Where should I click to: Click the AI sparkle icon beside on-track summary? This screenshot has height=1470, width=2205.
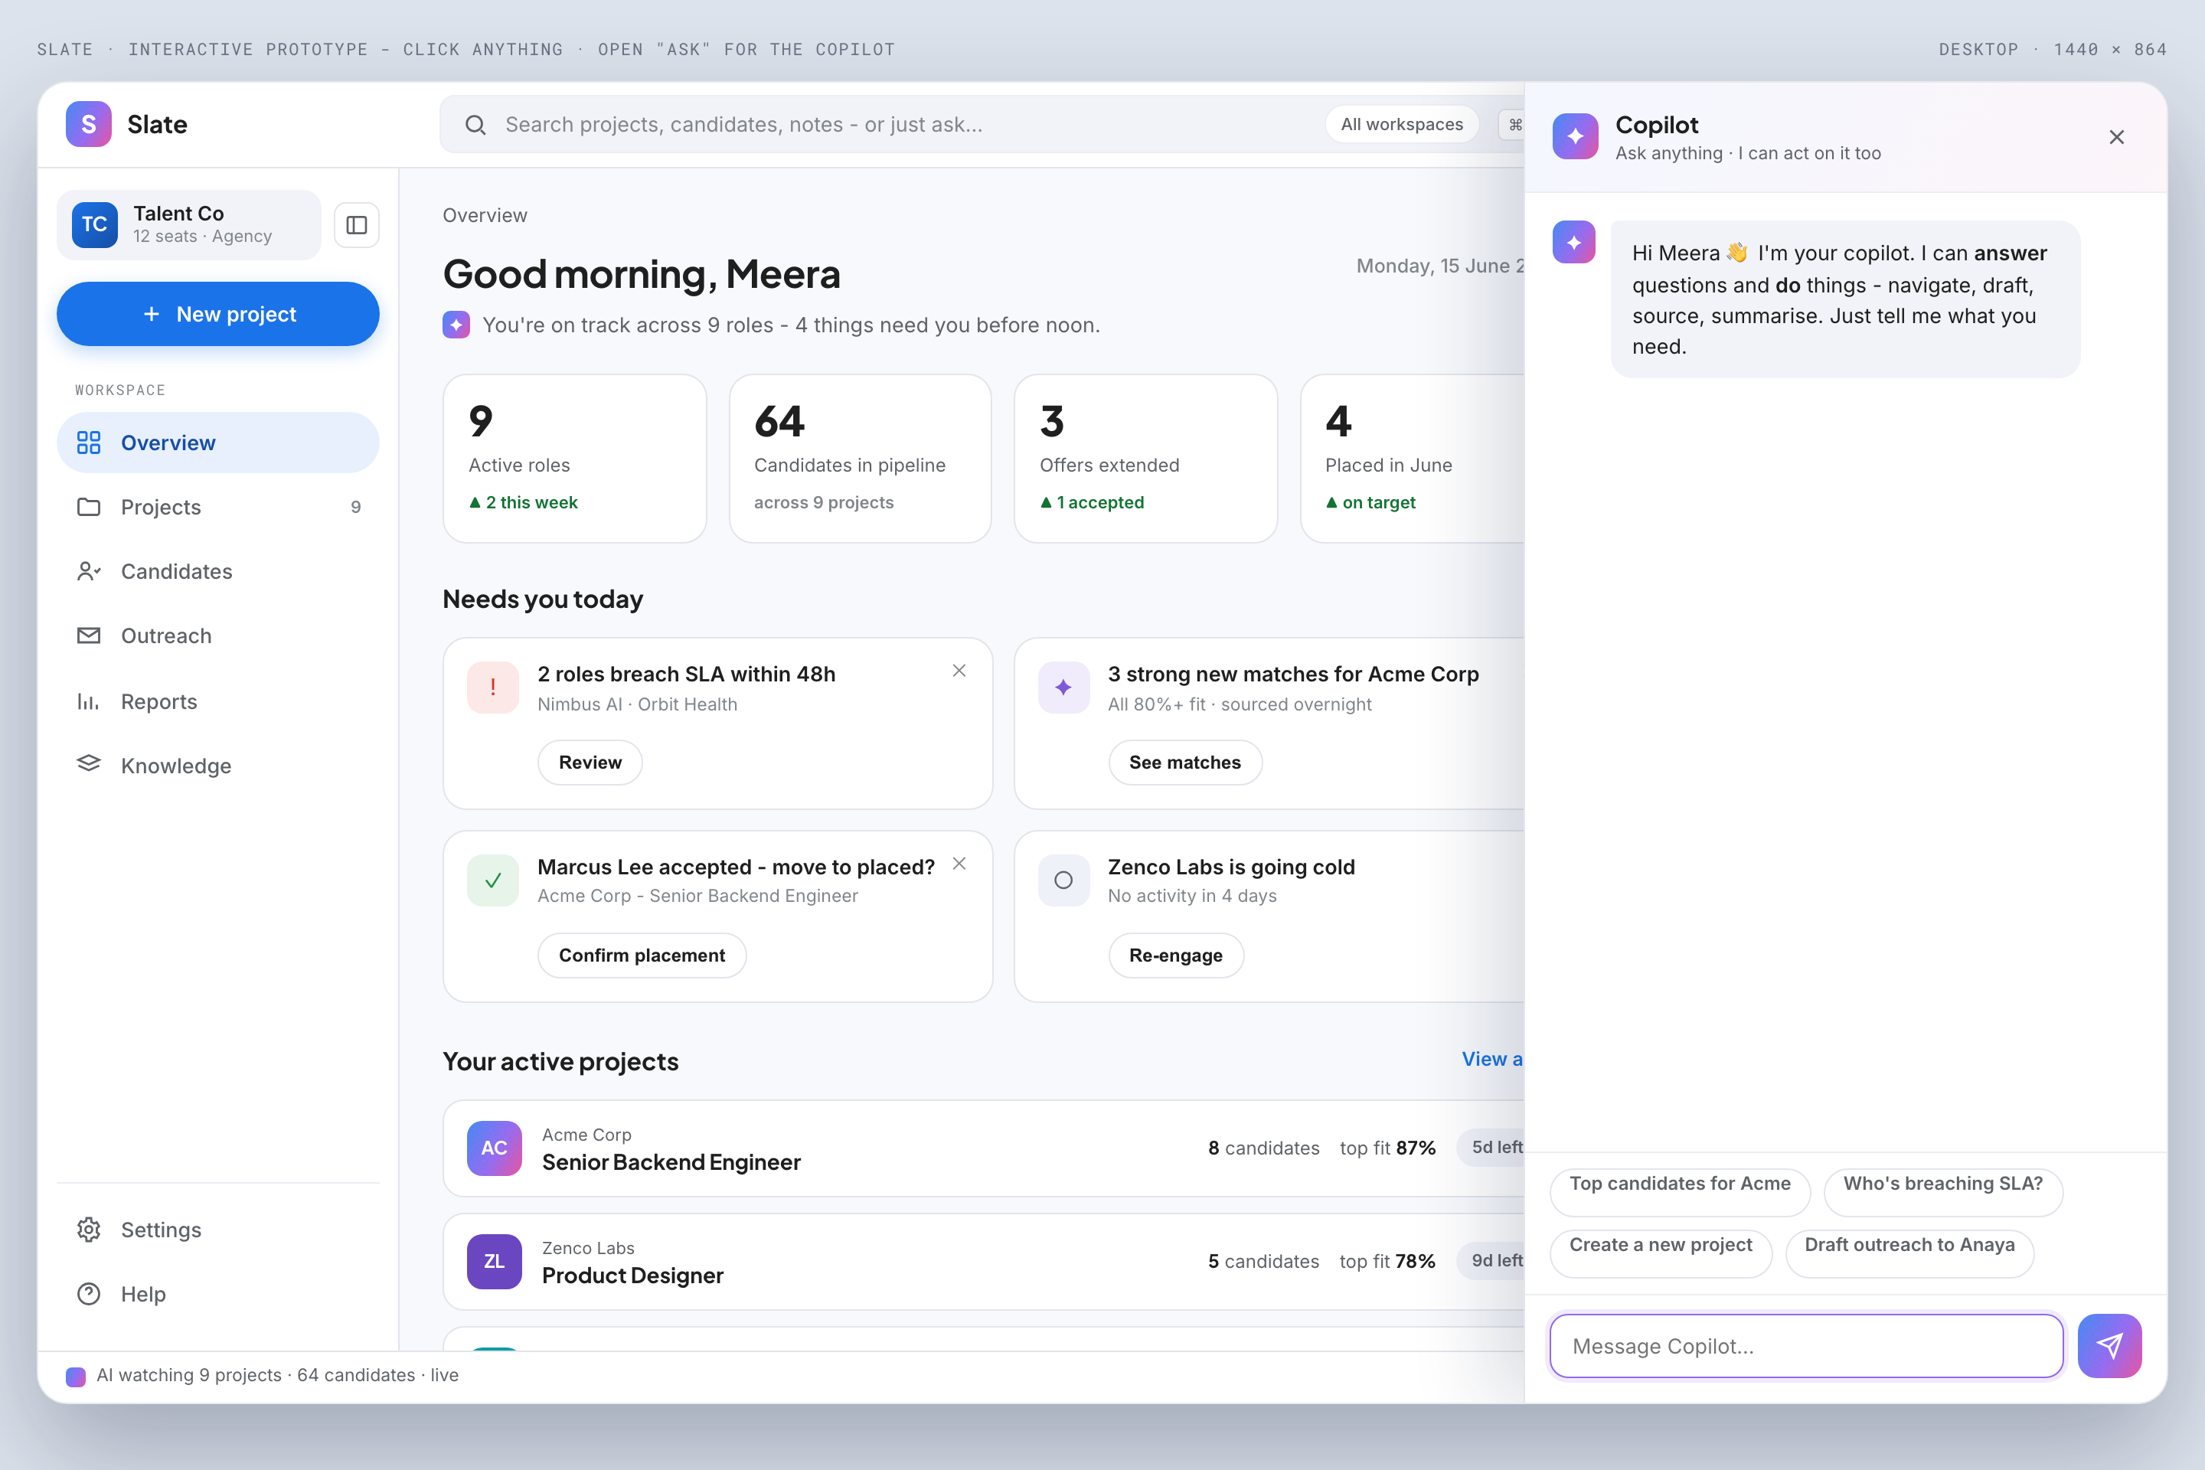(x=456, y=325)
